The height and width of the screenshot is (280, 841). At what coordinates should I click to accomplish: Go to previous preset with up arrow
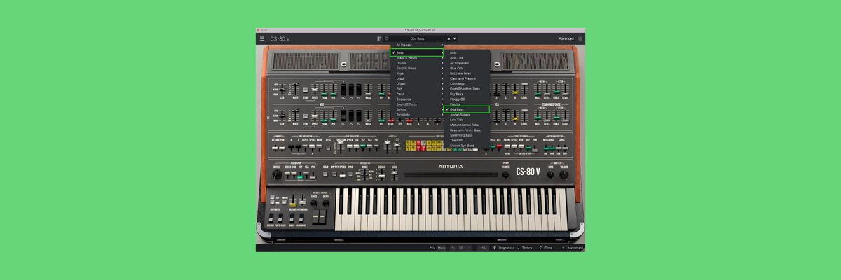point(449,38)
